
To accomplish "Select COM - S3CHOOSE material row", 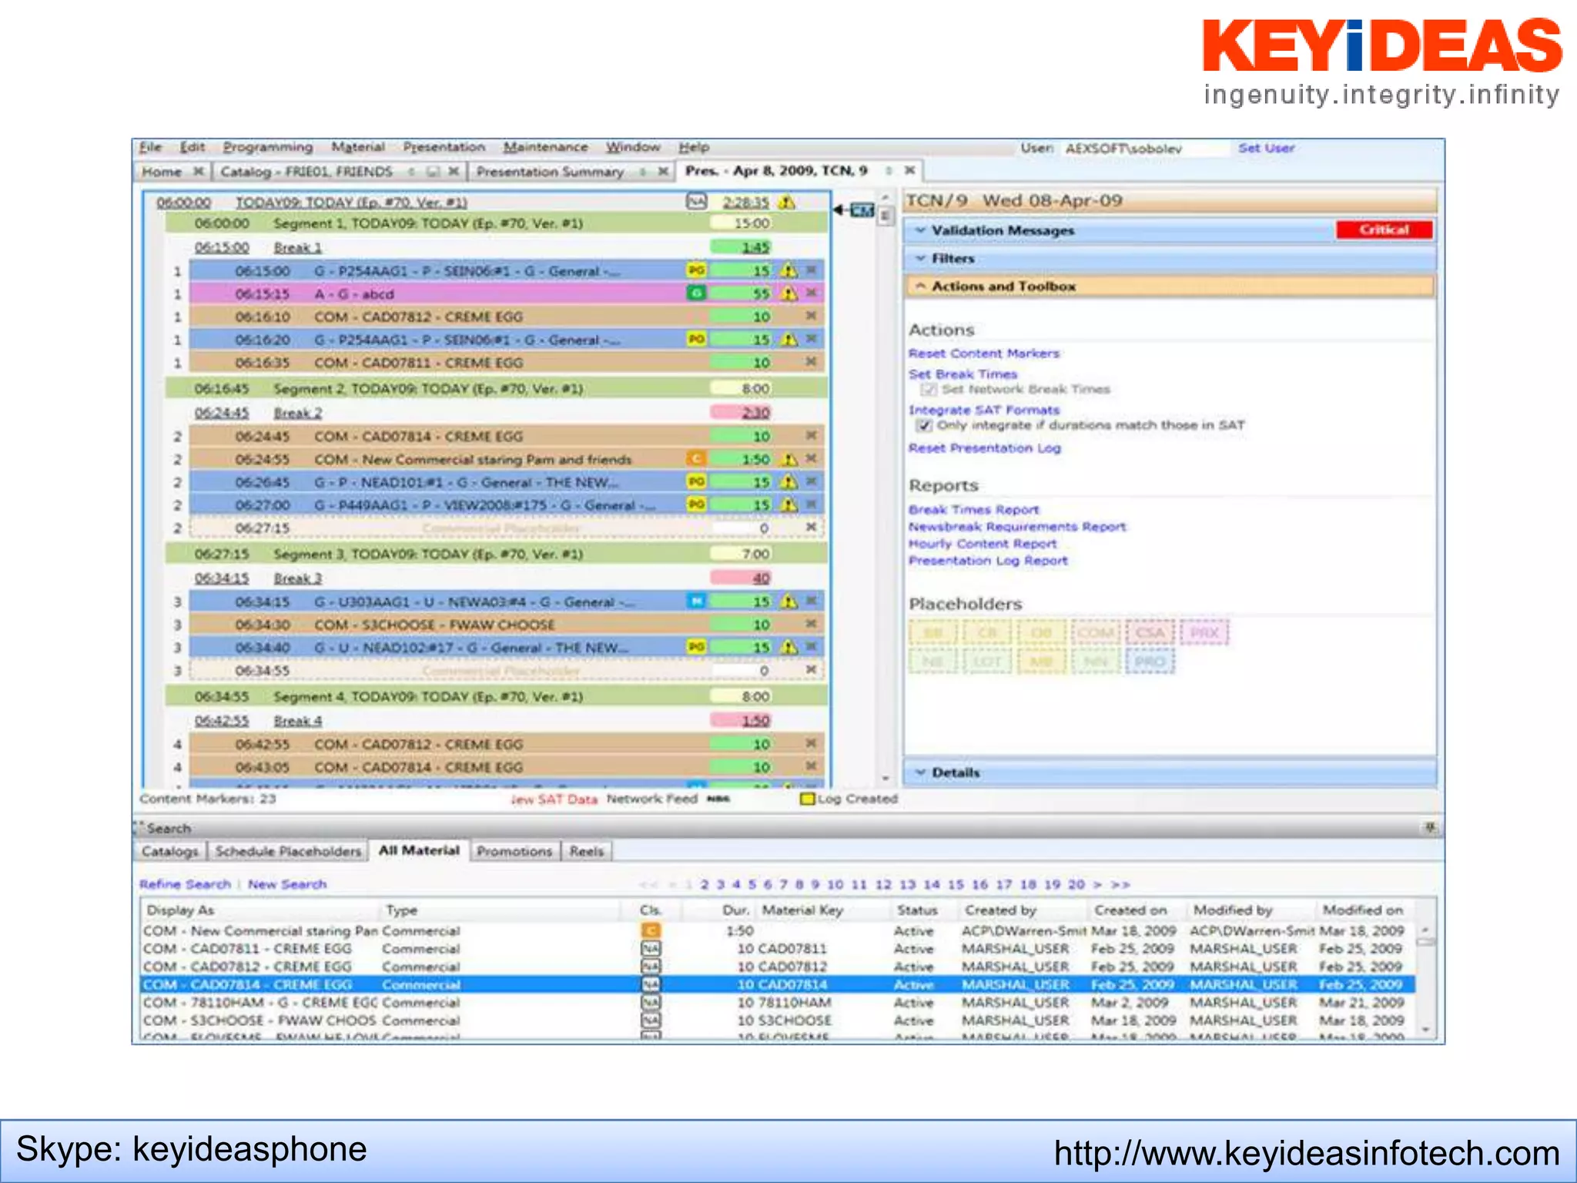I will point(778,1020).
